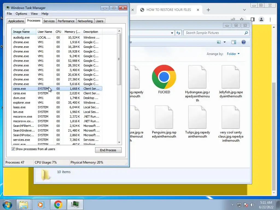Click the taskbar clock showing 5:11 AM
Screen dimensions: 280x210
(266, 205)
